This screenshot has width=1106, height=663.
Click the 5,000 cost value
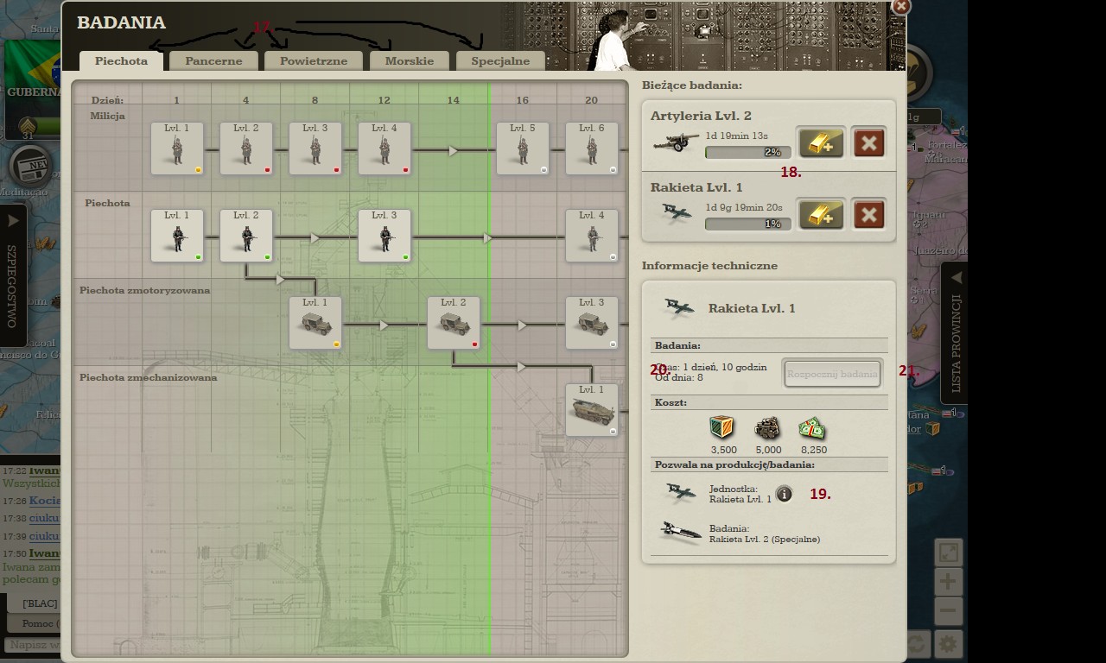point(768,450)
